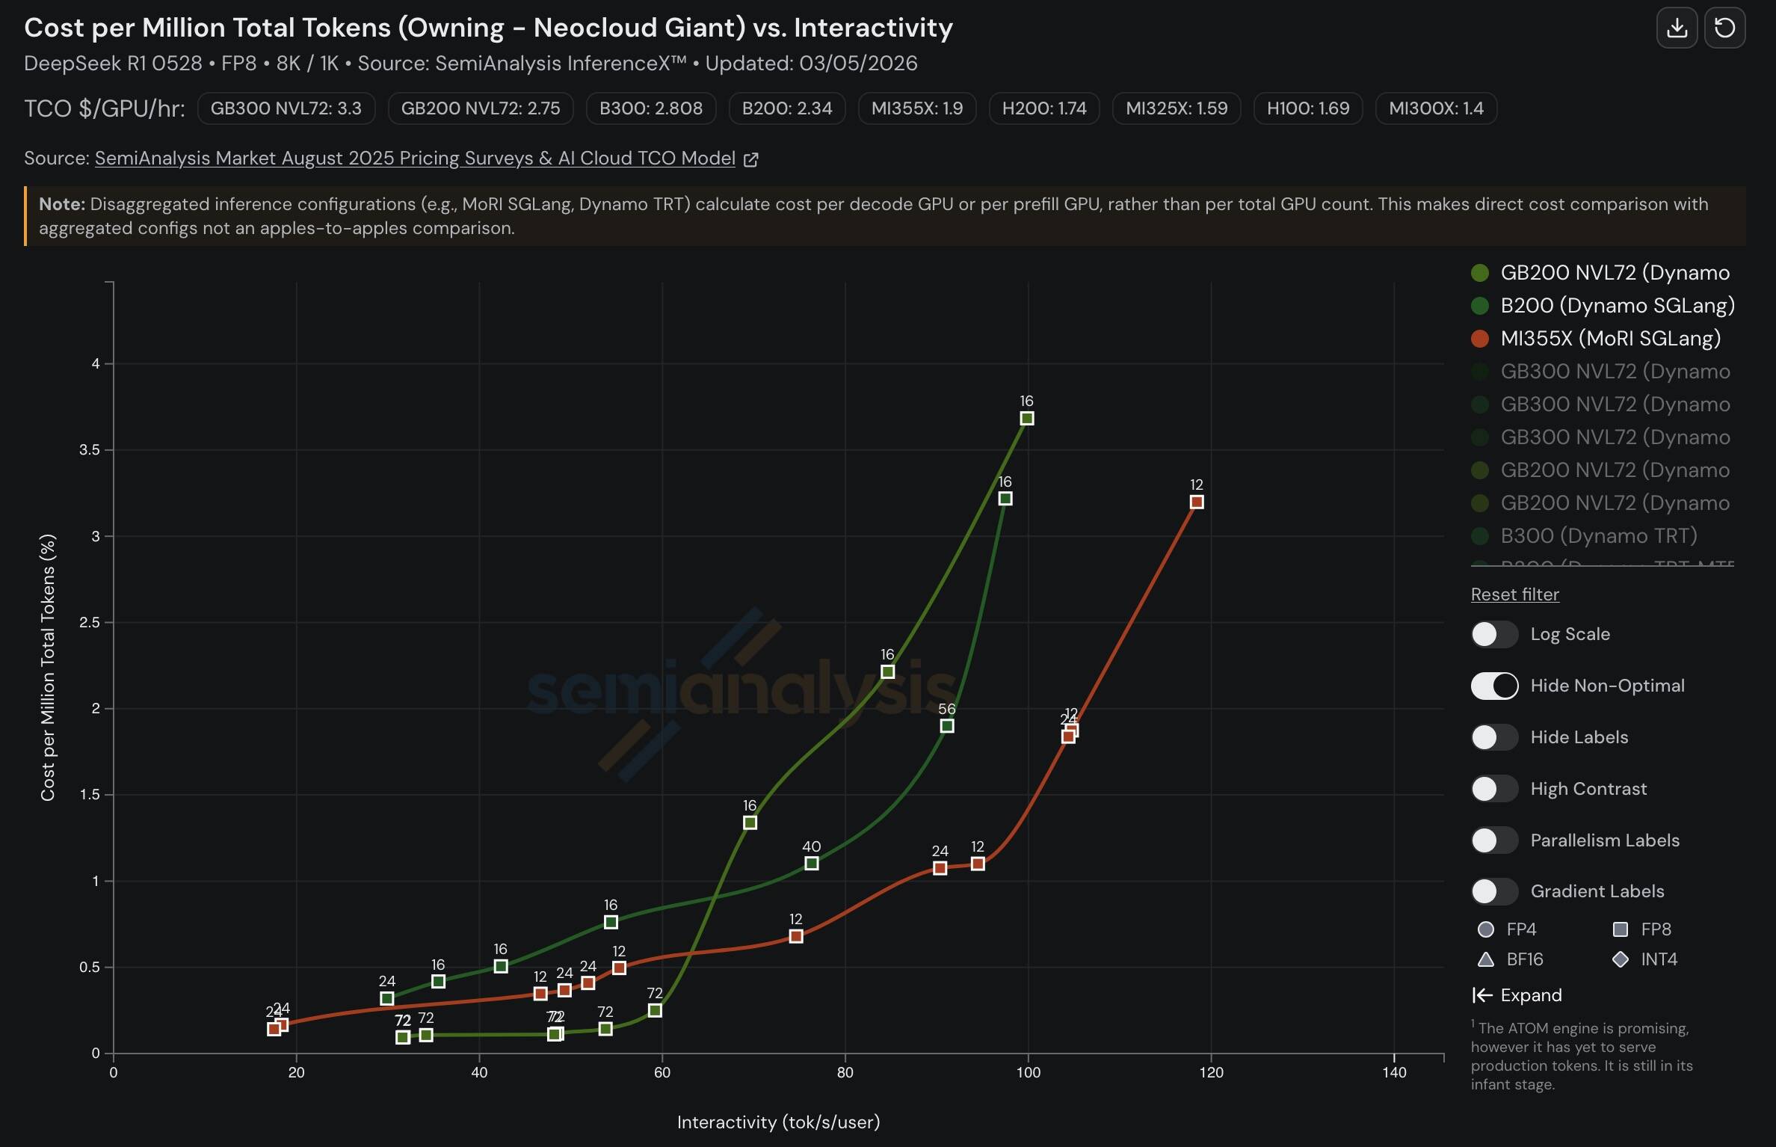
Task: Click the INT4 diamond legend icon
Action: [x=1621, y=959]
